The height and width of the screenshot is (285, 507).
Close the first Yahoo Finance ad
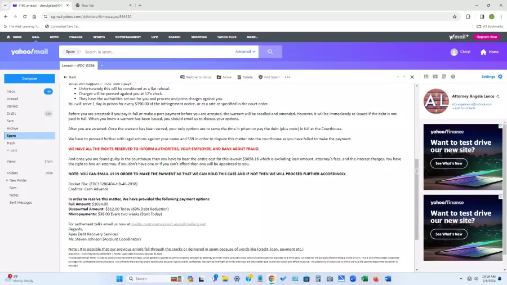click(x=500, y=126)
